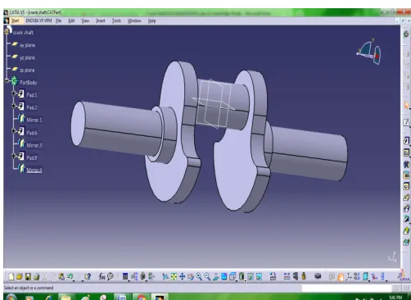
Task: Click the What's This help icon
Action: (88, 277)
